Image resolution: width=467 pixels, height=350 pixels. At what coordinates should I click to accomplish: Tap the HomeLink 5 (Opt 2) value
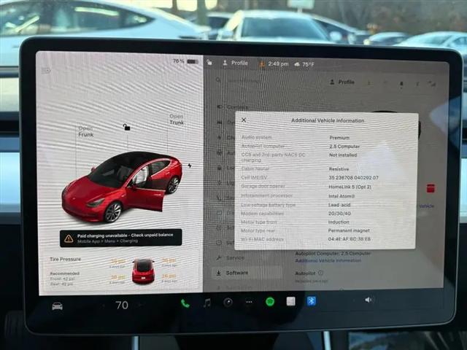click(x=350, y=187)
